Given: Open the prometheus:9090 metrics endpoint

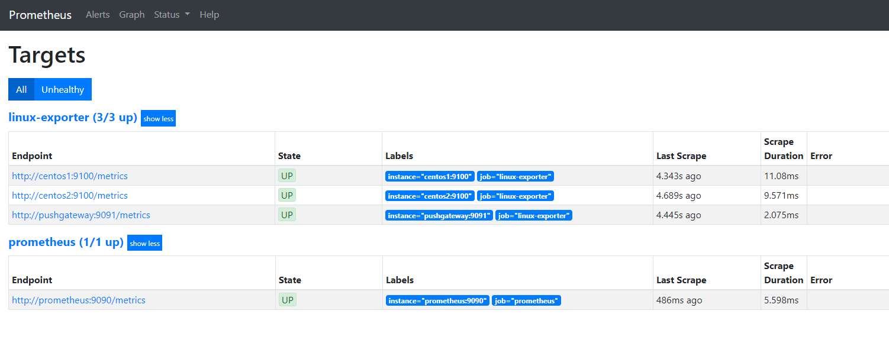Looking at the screenshot, I should (x=79, y=300).
